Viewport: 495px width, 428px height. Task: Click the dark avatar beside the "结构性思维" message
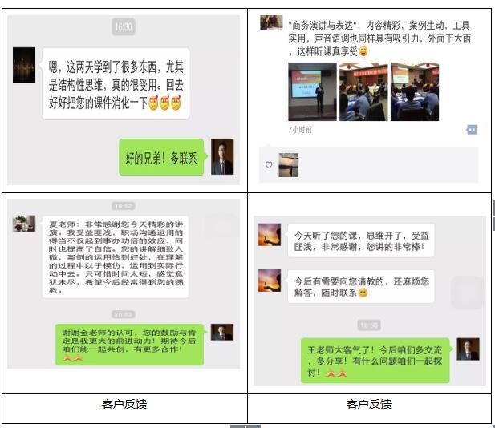point(24,65)
